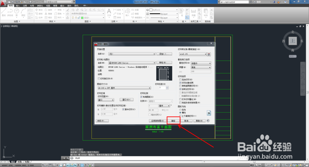Enable 打印到文件 checkbox
The height and width of the screenshot is (167, 309).
click(99, 79)
